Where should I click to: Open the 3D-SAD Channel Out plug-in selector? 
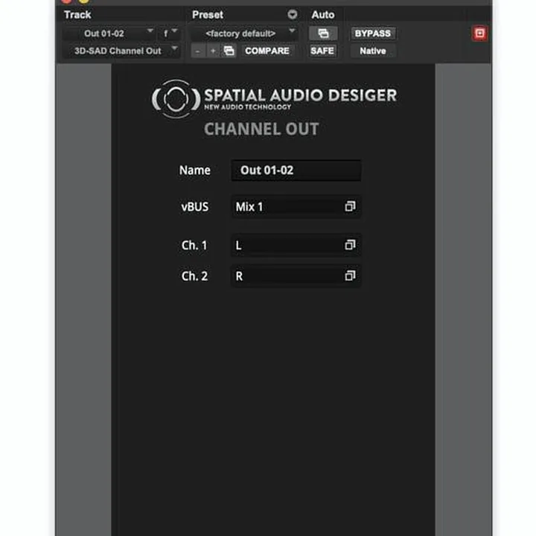coord(121,51)
